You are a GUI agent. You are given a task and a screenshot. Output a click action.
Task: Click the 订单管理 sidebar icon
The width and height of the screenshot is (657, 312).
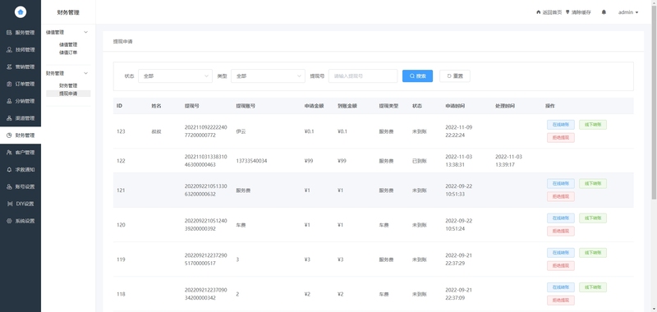point(9,85)
